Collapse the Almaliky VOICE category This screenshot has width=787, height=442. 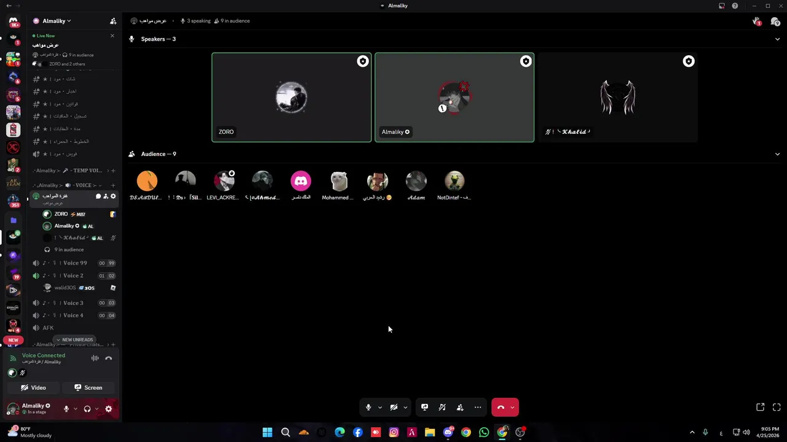tap(68, 185)
